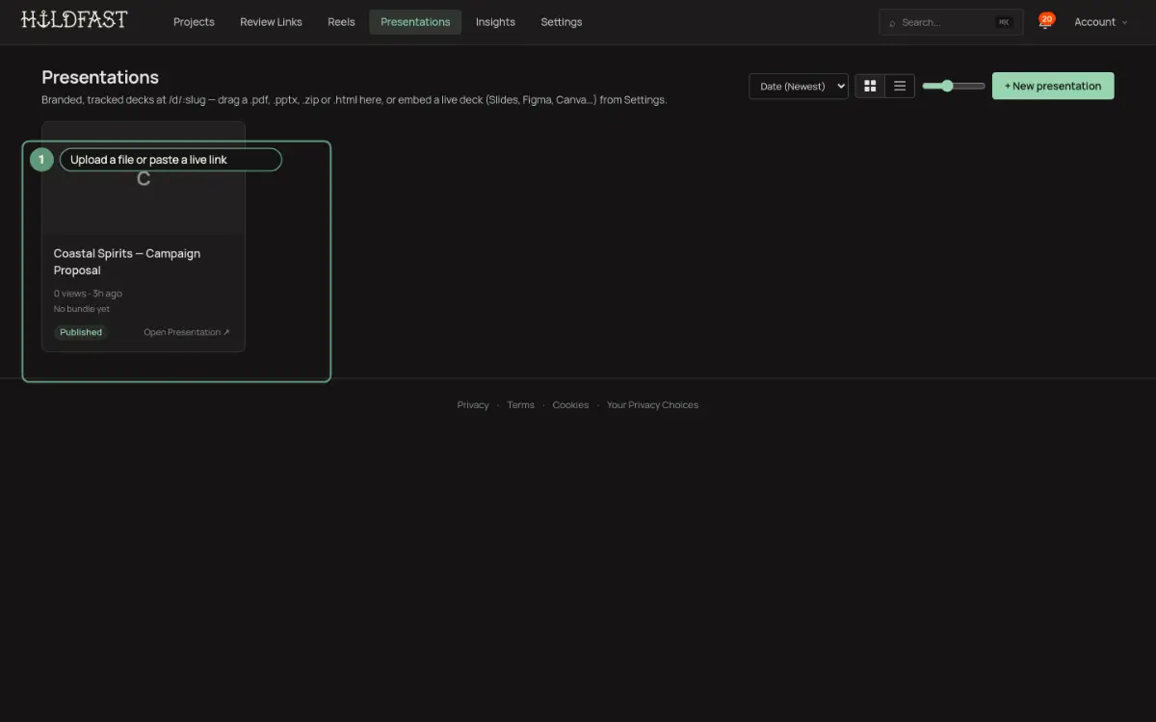The width and height of the screenshot is (1156, 722).
Task: Expand the Account menu
Action: point(1100,22)
